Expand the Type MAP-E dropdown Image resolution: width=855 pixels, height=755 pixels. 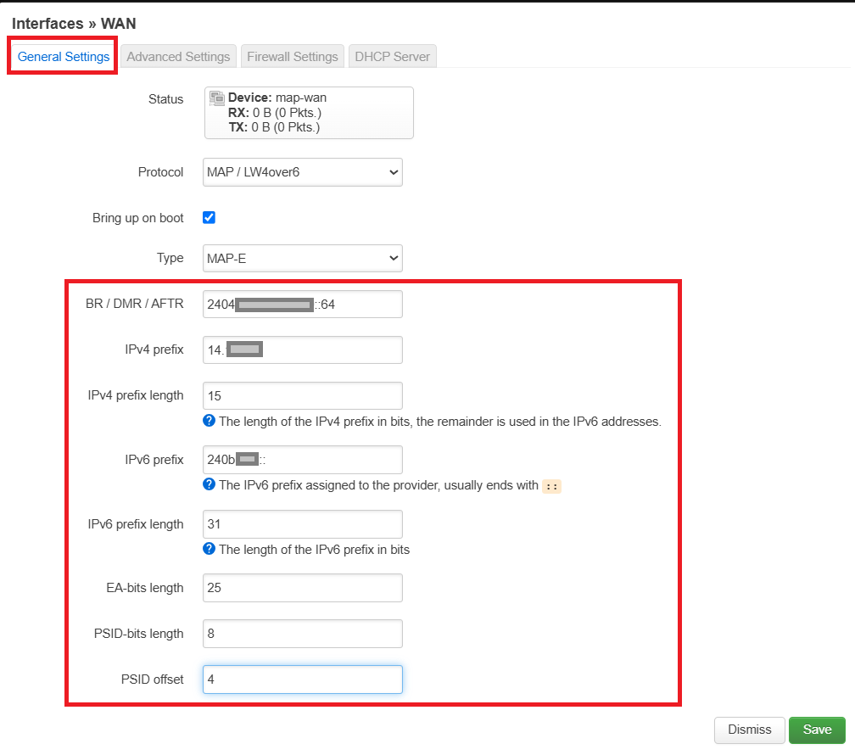tap(302, 258)
